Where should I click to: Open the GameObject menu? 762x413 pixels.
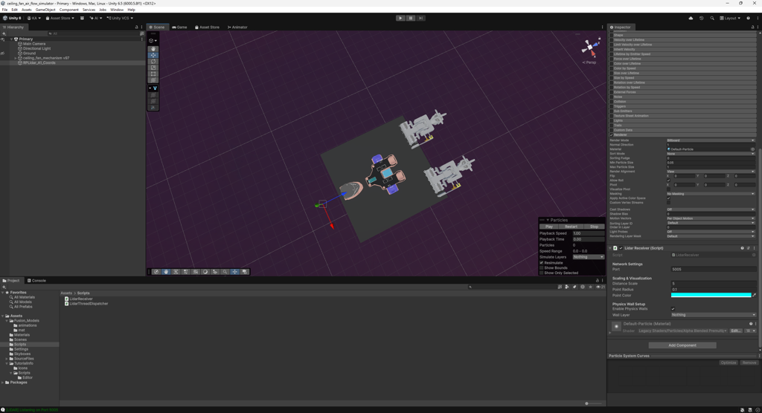pyautogui.click(x=45, y=10)
